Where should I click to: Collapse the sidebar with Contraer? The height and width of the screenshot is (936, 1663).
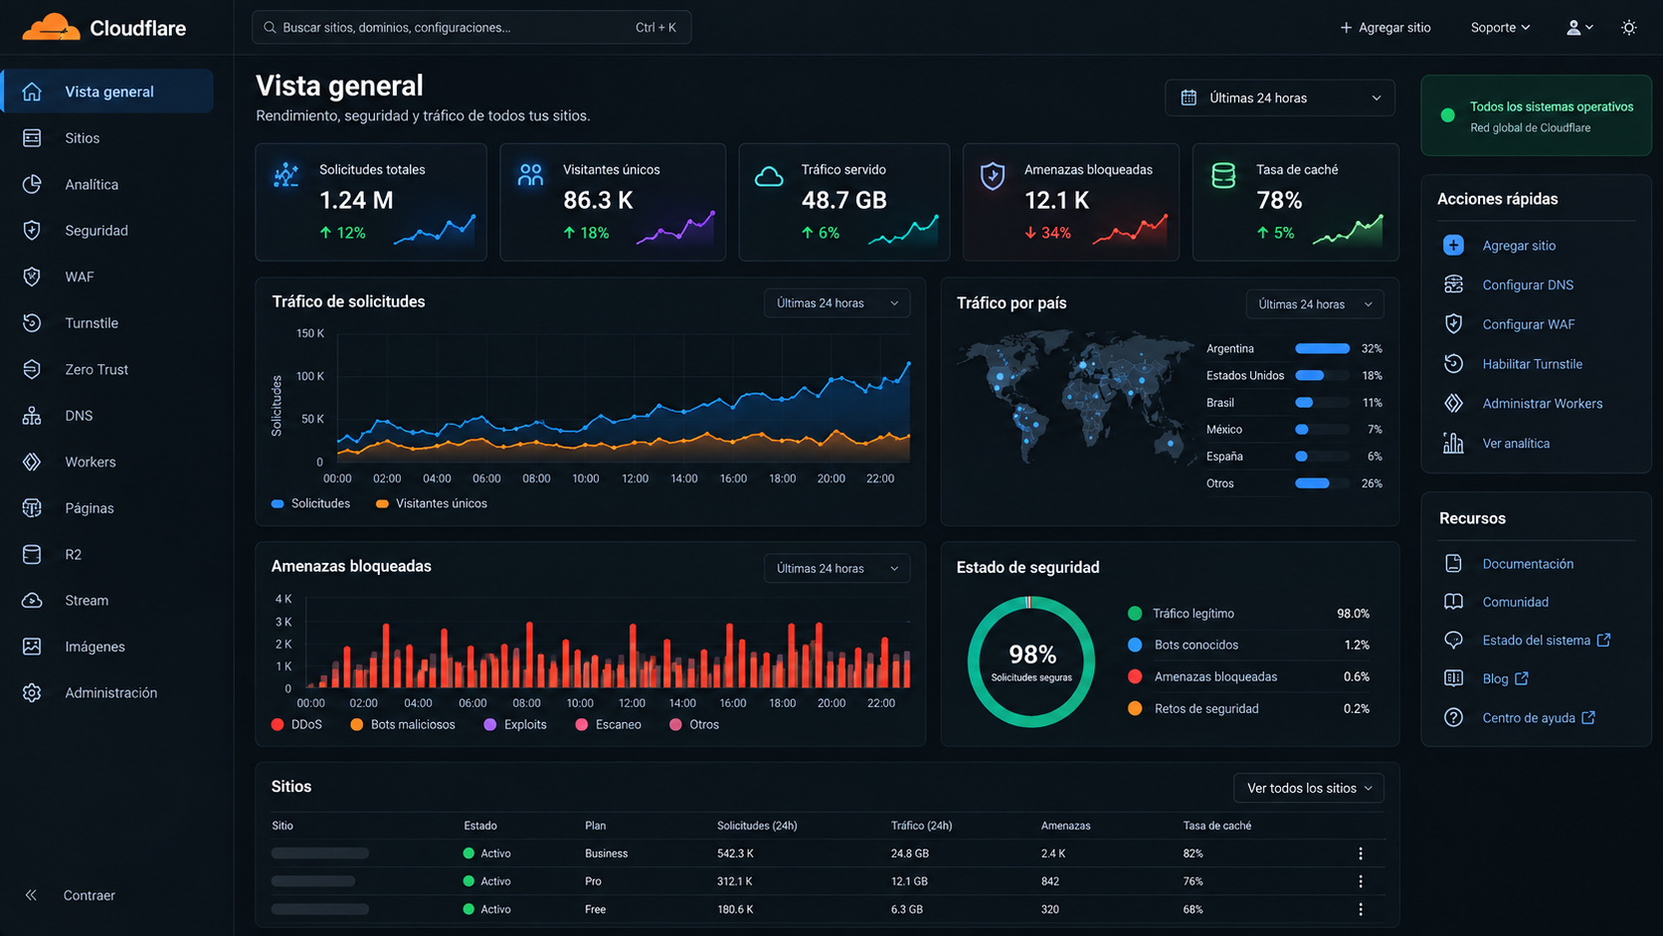coord(70,895)
